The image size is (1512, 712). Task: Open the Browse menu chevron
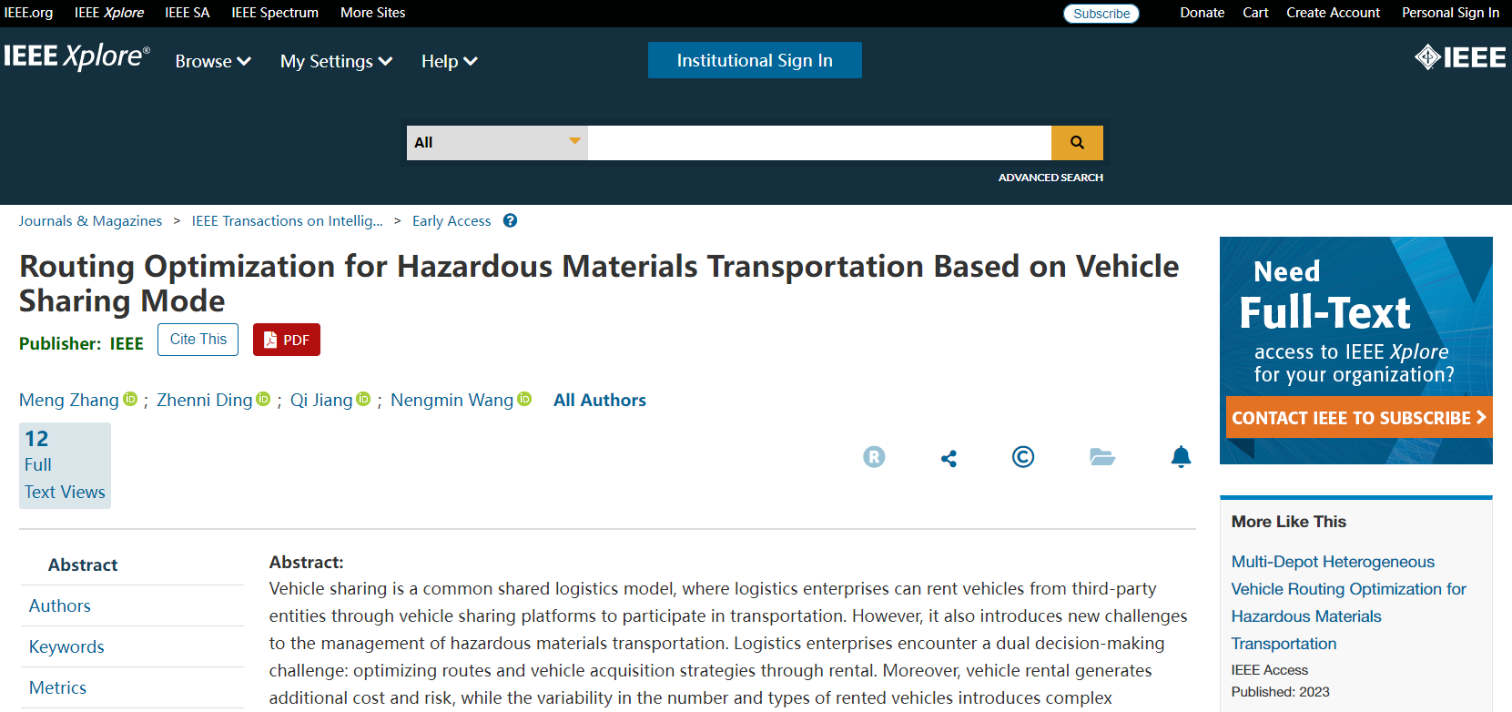243,61
